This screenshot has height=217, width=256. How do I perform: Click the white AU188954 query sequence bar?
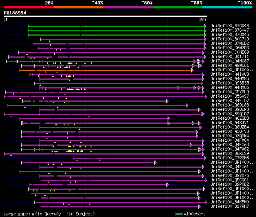(x=106, y=16)
